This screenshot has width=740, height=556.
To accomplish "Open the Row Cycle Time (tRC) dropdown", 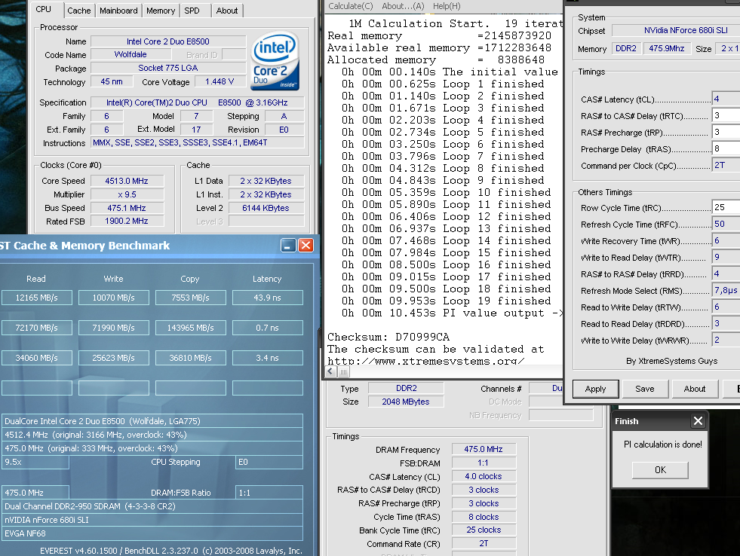I will click(x=726, y=207).
